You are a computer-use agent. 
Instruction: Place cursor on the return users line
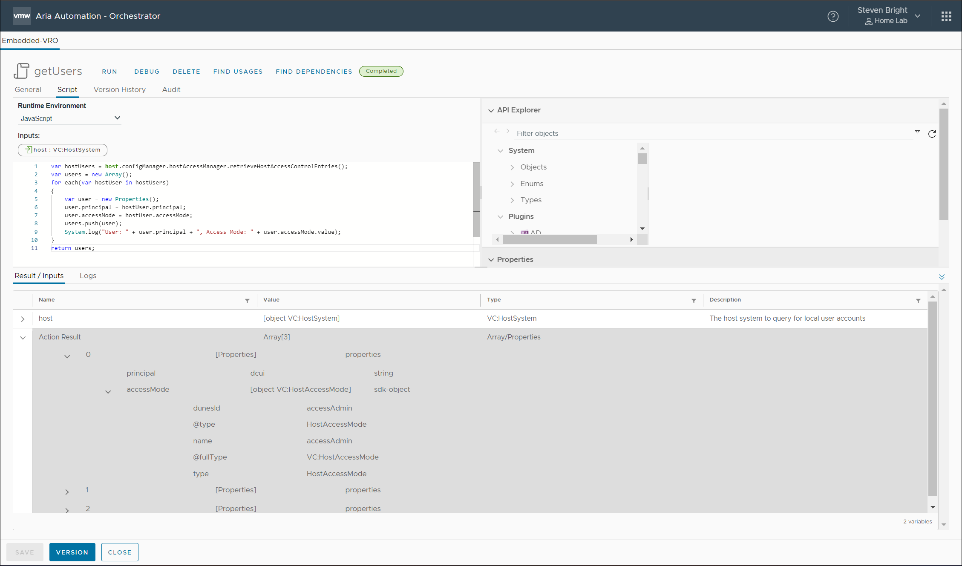click(73, 248)
